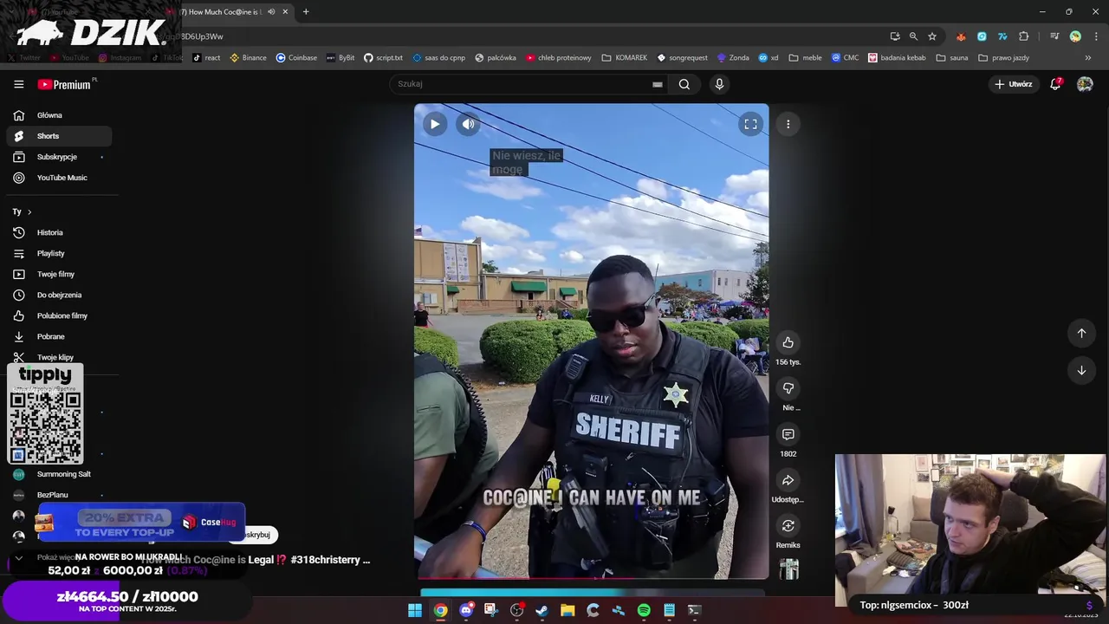Go to the next Short
The height and width of the screenshot is (624, 1109).
[x=1081, y=370]
